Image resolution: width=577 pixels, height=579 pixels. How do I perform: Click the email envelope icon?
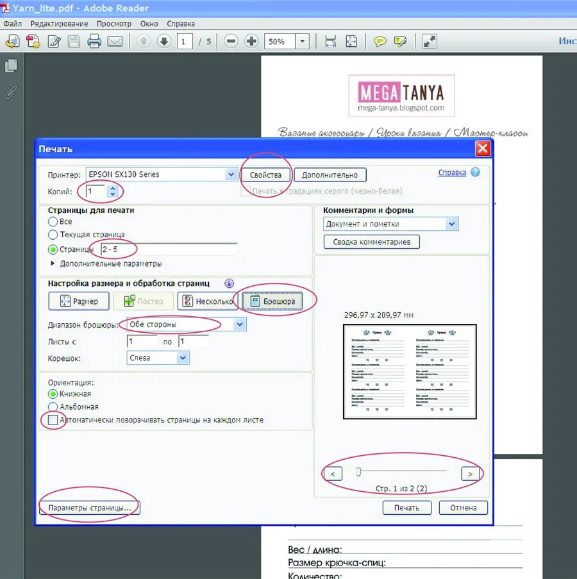[115, 41]
